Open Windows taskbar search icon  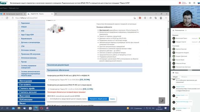click(2, 108)
